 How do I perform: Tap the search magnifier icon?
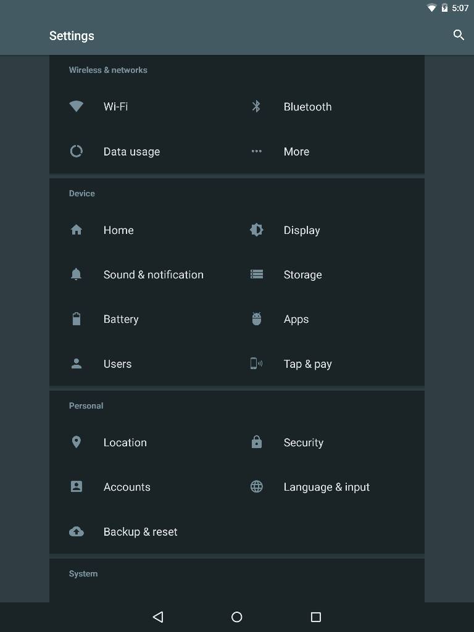click(x=459, y=35)
